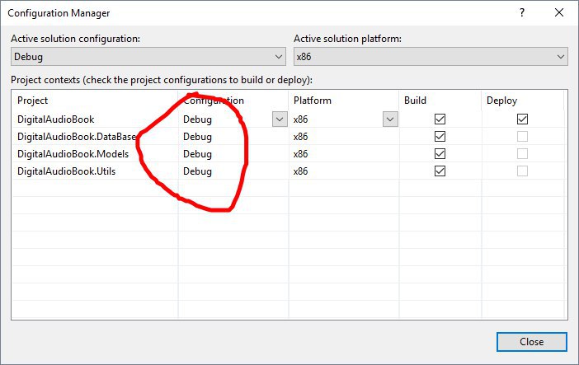579x365 pixels.
Task: Select the DigitalAudioBook.Models project cell
Action: 96,154
